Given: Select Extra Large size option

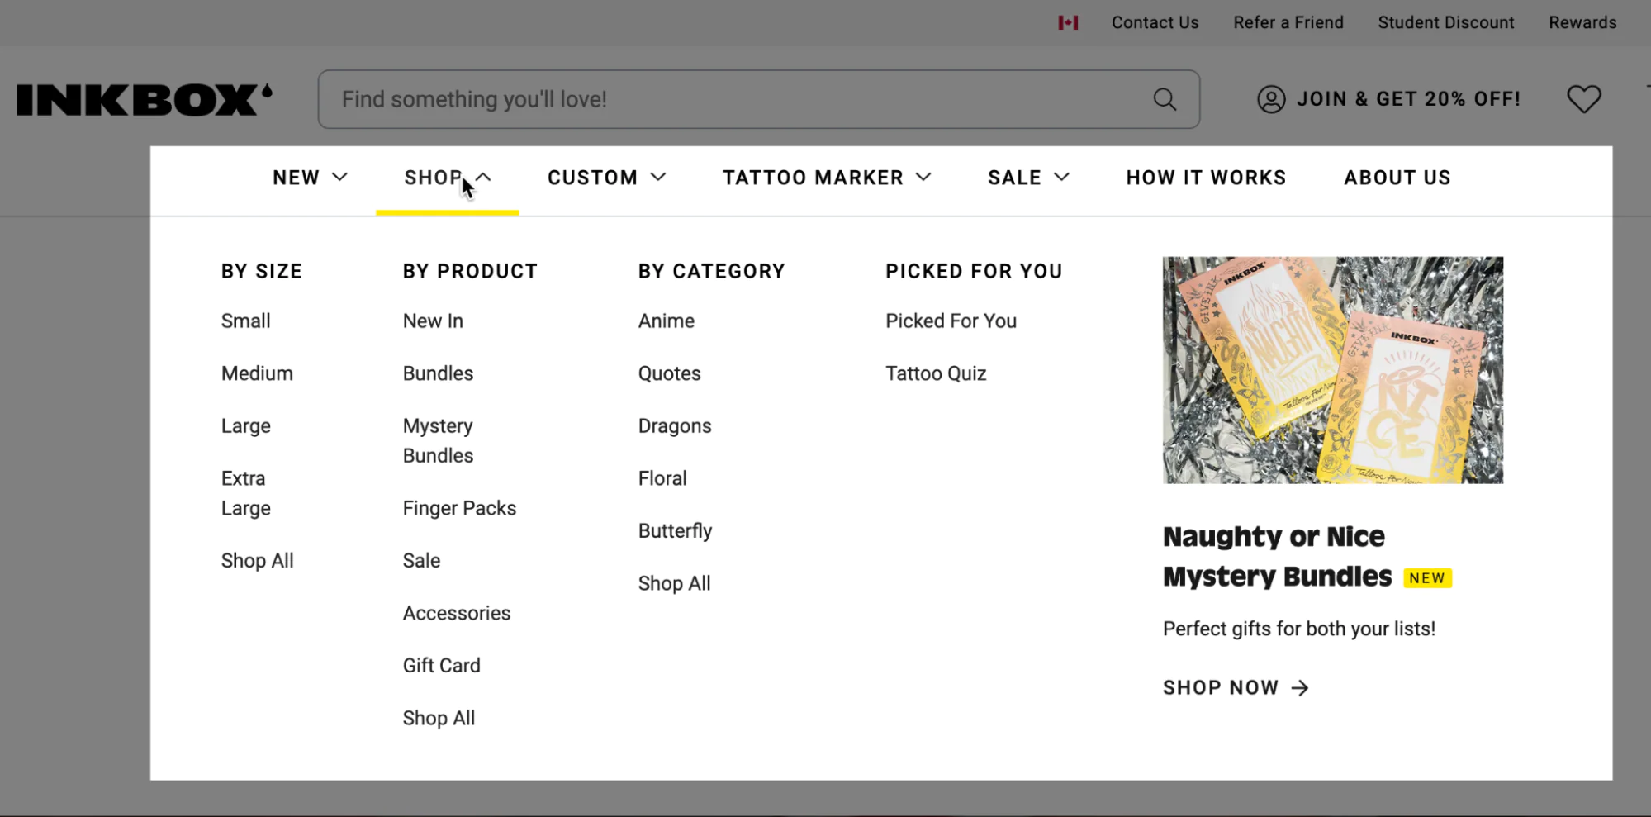Looking at the screenshot, I should (x=245, y=493).
